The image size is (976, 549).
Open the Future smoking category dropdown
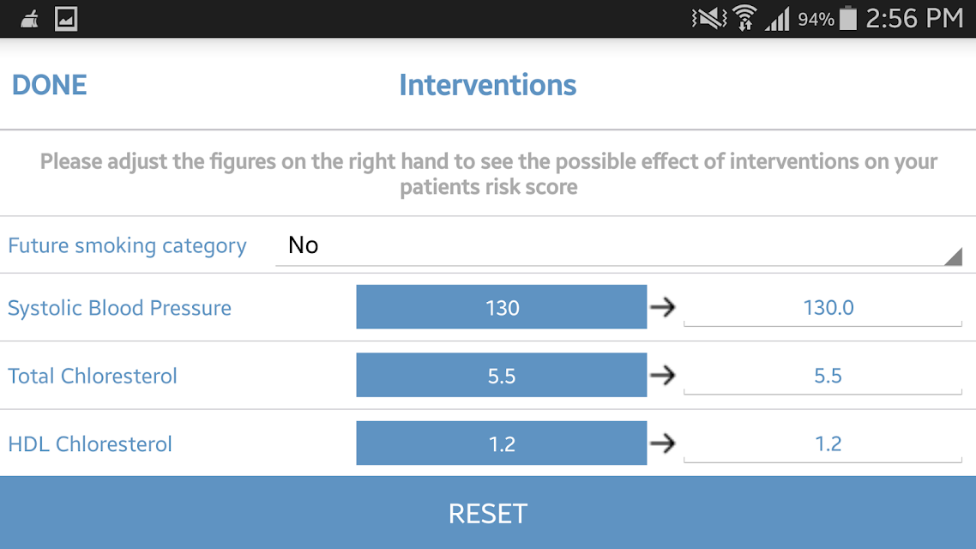coord(618,245)
